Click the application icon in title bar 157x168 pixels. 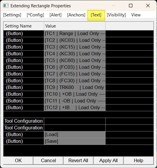(x=6, y=6)
